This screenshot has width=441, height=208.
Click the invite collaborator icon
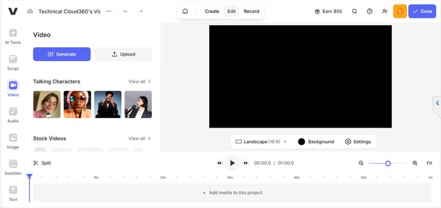384,11
